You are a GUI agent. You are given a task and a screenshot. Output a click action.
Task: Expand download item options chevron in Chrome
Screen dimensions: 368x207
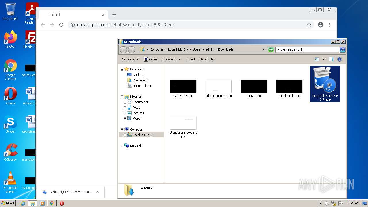click(x=98, y=192)
